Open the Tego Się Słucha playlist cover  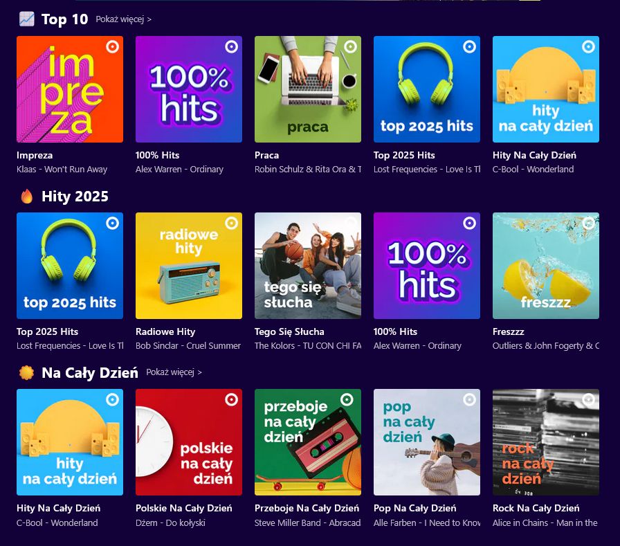click(x=308, y=266)
